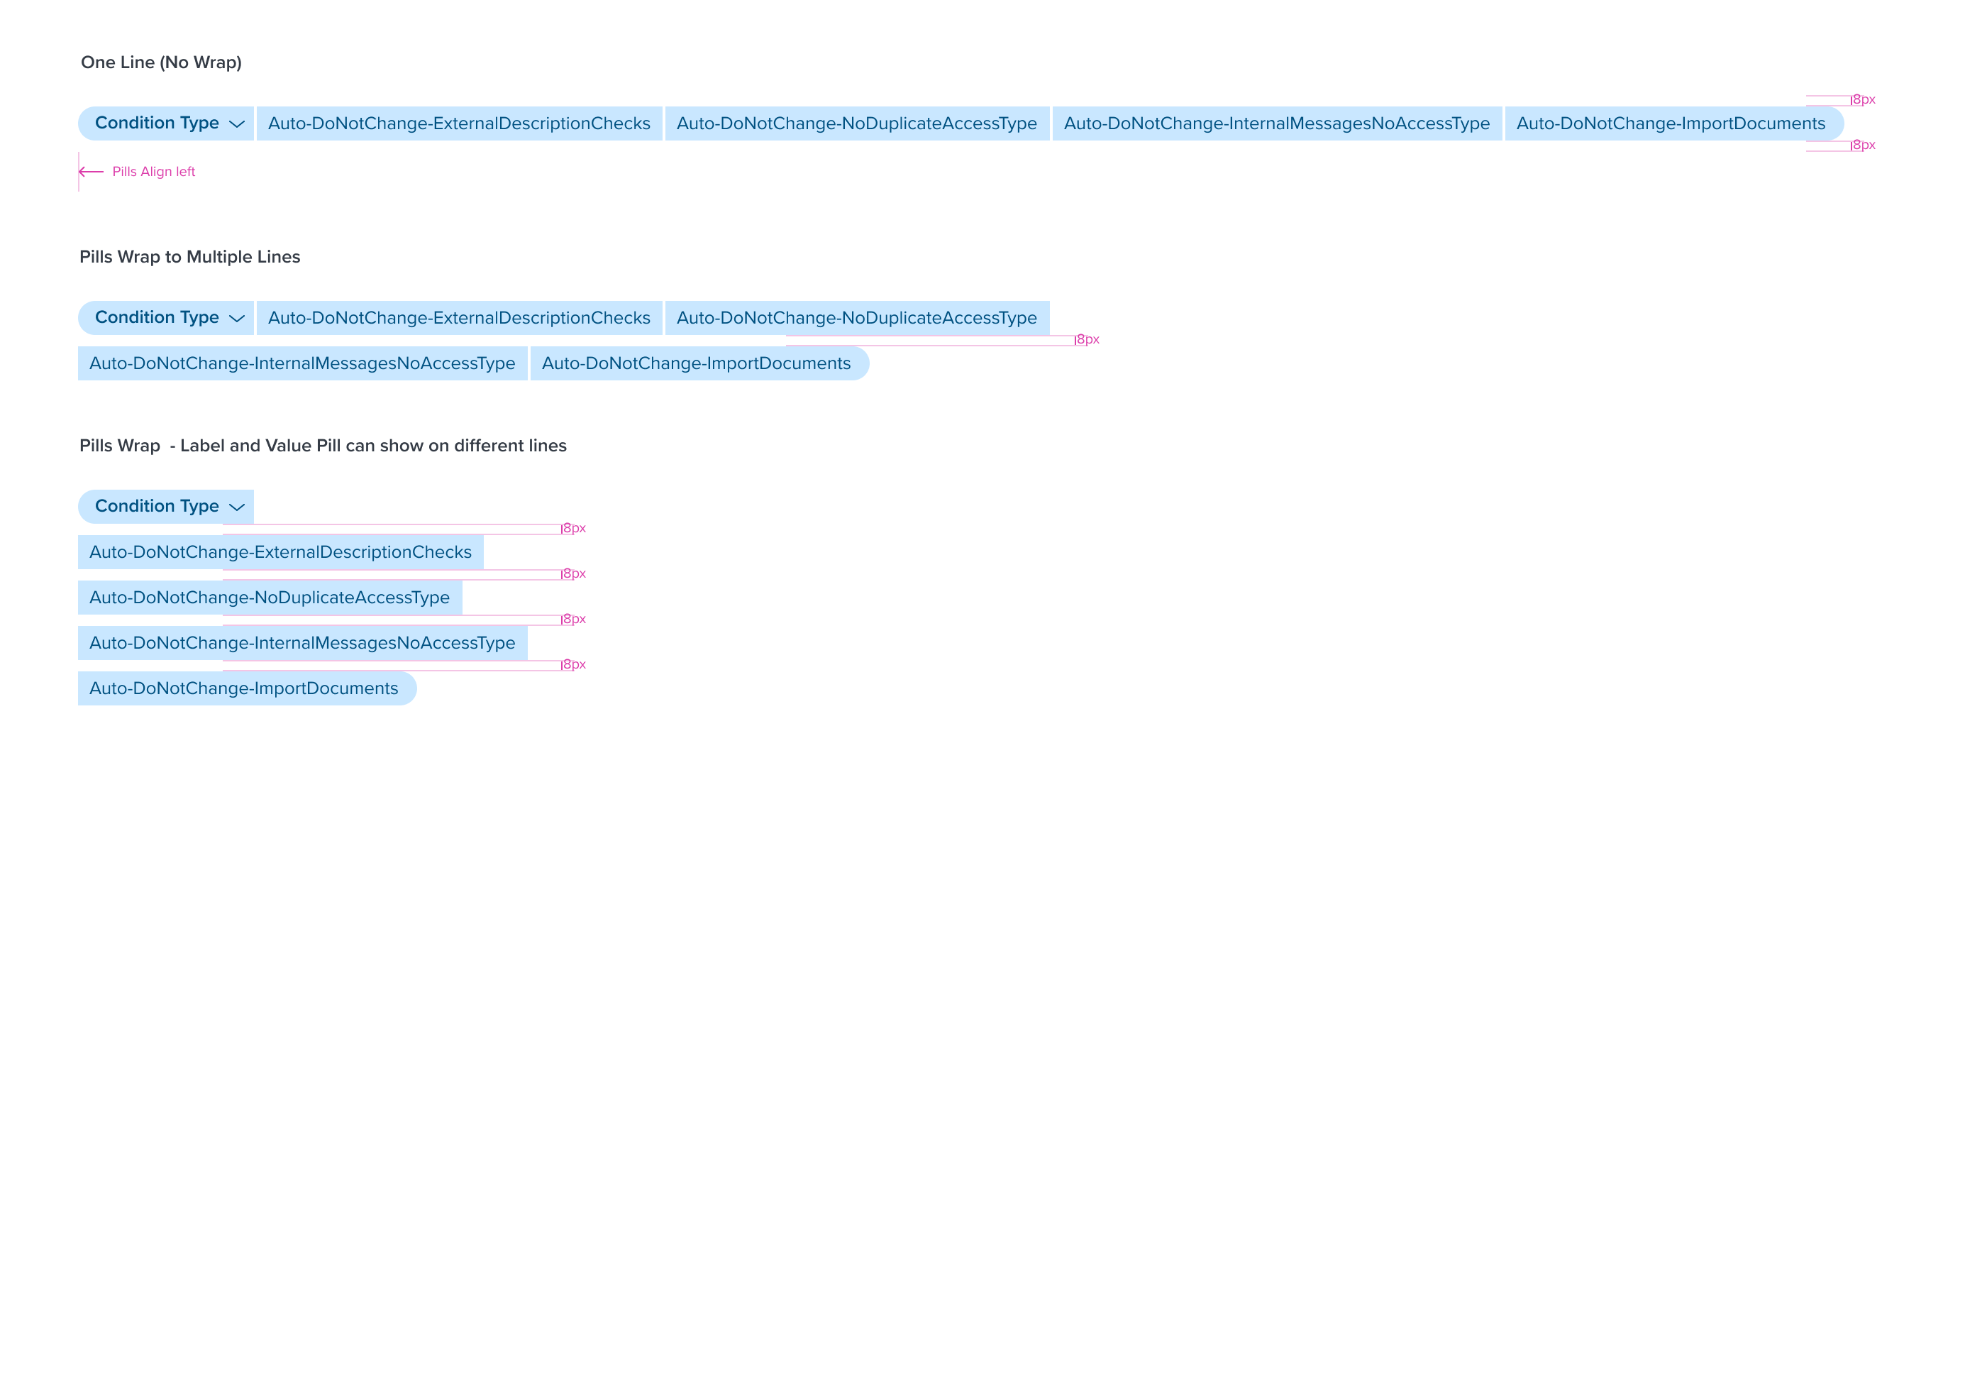Click ImportDocuments pill at end of One Line row
The image size is (1965, 1391).
[1670, 123]
